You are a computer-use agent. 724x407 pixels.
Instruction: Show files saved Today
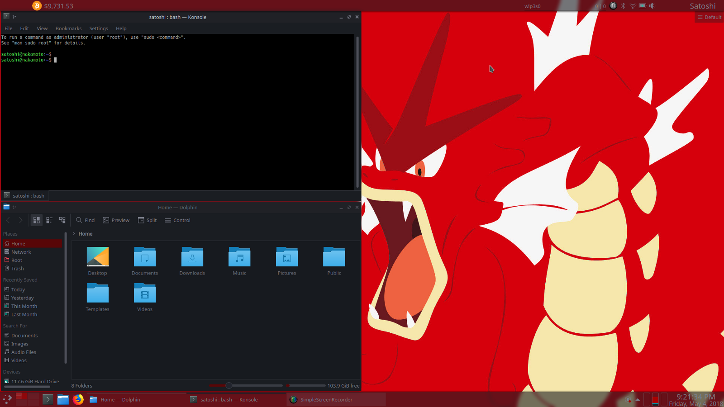[x=33, y=289]
